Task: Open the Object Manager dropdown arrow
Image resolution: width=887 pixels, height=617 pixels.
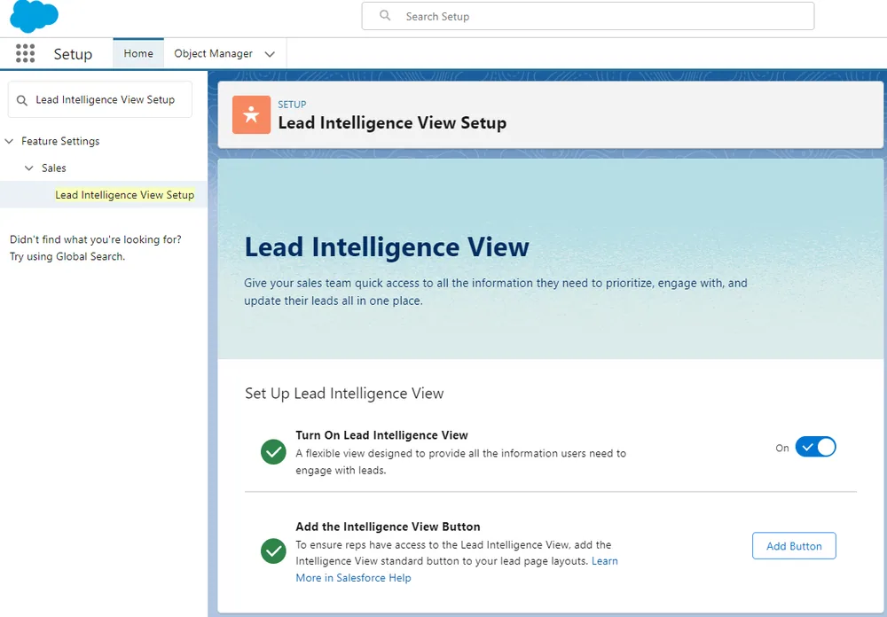Action: point(270,54)
